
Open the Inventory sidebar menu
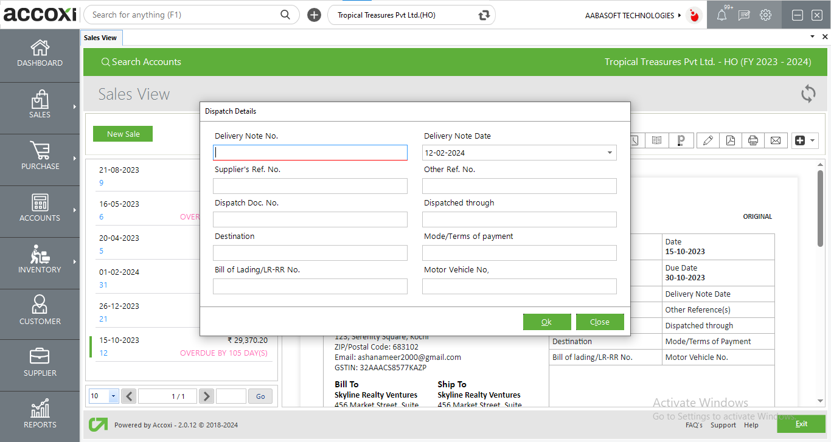40,263
